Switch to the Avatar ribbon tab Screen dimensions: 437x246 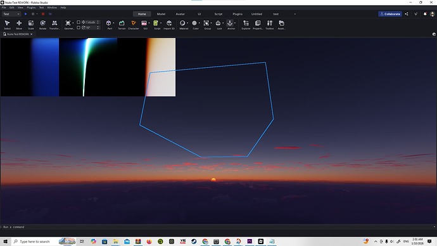[180, 14]
